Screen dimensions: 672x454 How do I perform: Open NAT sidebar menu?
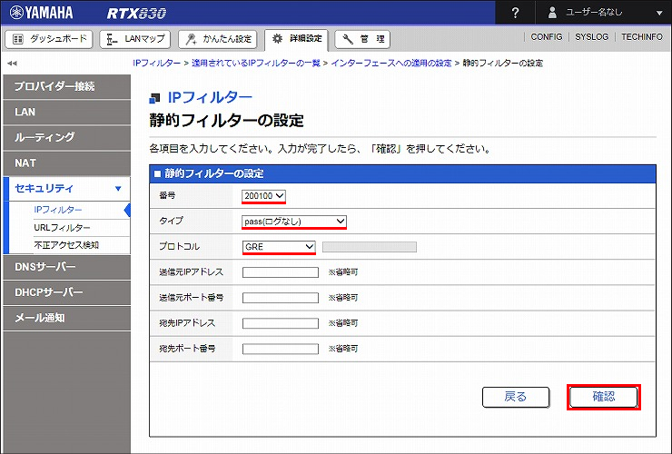click(67, 163)
